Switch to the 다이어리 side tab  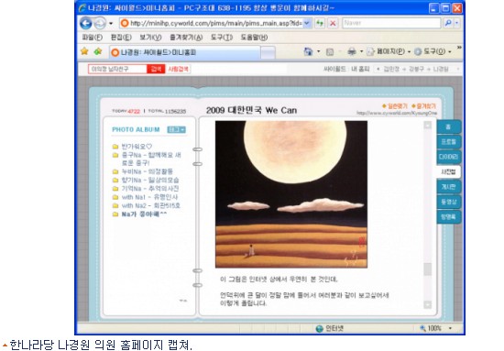coord(449,157)
